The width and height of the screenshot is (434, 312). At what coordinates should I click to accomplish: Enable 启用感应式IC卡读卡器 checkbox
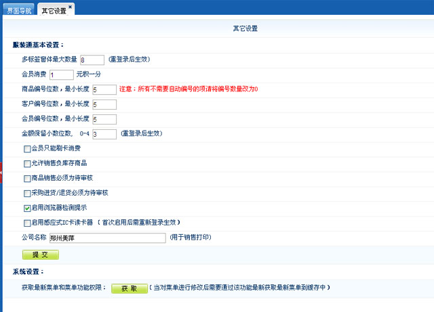[27, 223]
